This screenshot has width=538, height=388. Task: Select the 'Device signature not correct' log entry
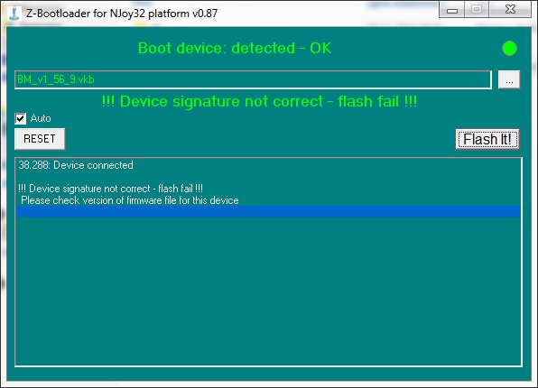tap(110, 189)
